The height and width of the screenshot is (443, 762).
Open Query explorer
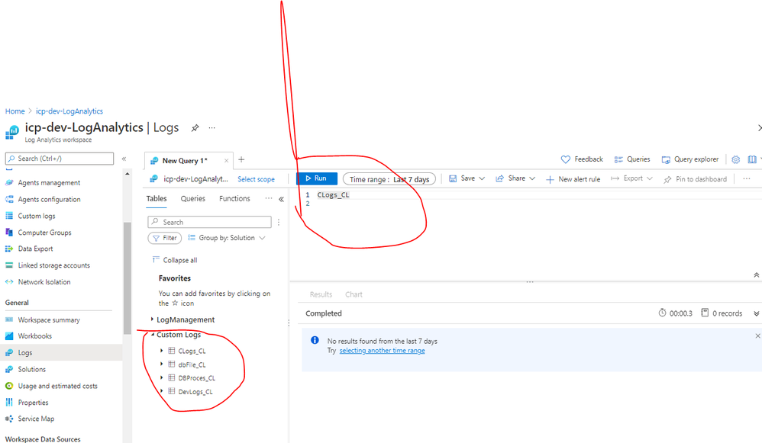(690, 159)
